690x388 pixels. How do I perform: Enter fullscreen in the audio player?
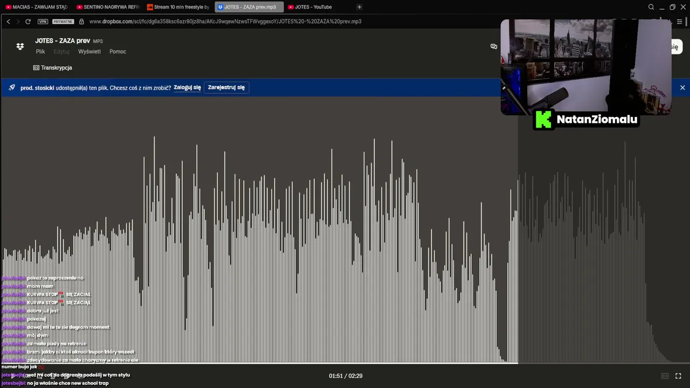(x=678, y=376)
